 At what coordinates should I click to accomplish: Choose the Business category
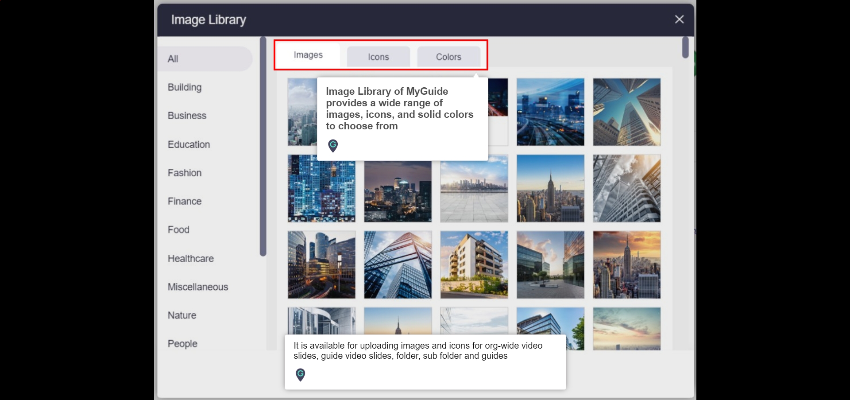pos(187,116)
